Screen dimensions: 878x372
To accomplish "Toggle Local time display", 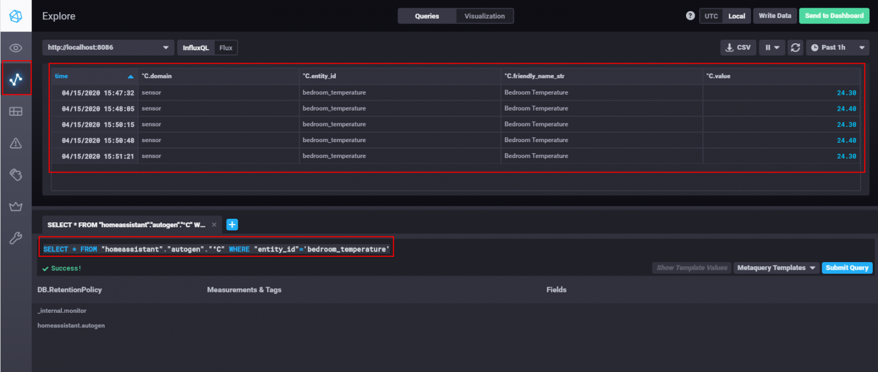I will coord(736,16).
